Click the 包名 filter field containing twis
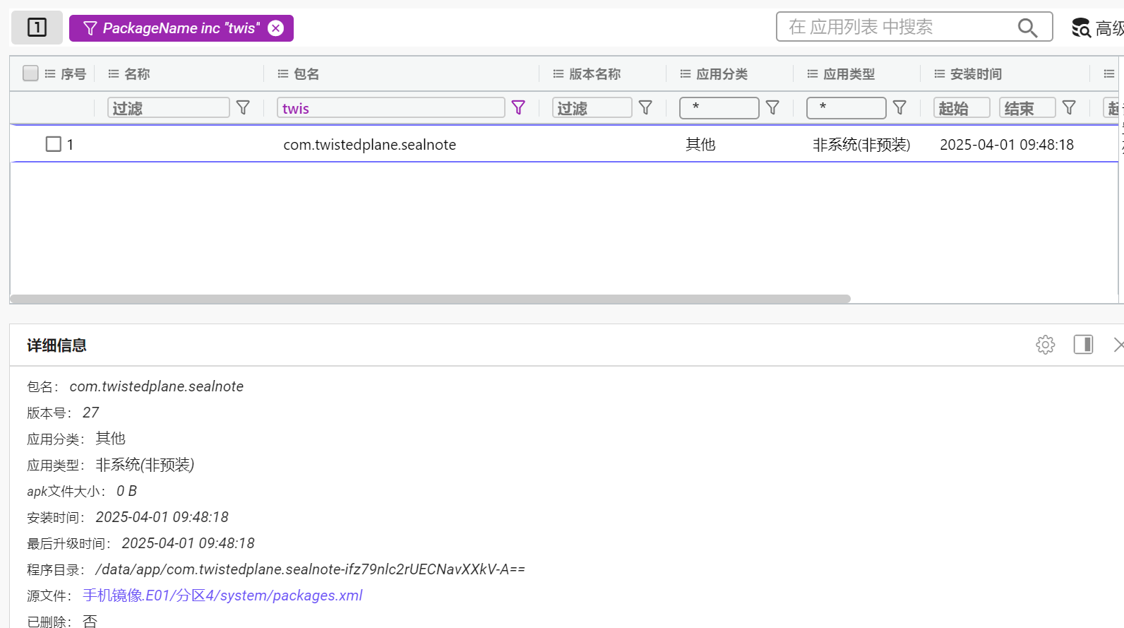 point(391,107)
